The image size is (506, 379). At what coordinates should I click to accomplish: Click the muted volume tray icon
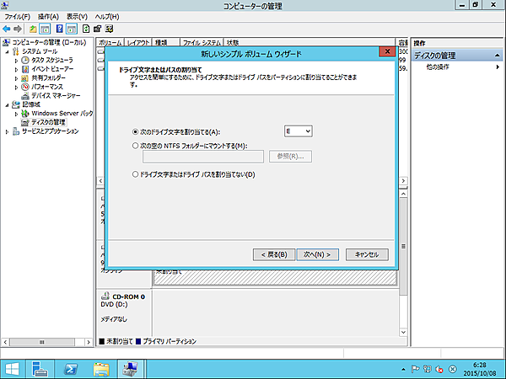439,370
